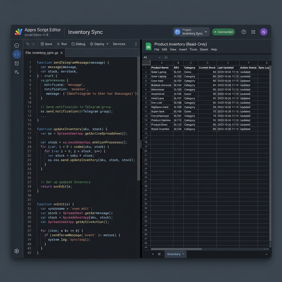
Task: Add a new sheet with plus icon
Action: [153, 254]
